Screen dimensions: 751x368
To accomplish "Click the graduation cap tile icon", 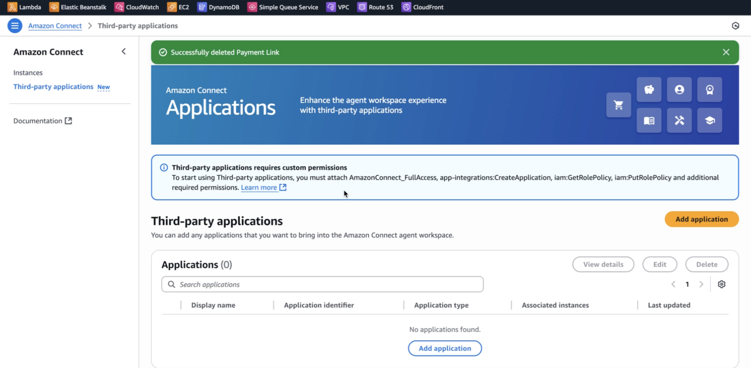I will 709,121.
